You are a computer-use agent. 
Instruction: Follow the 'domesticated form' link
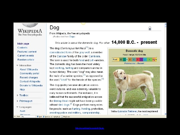60,52
